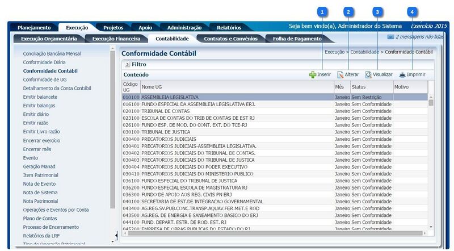The width and height of the screenshot is (454, 251).
Task: Click the green plus Inserir icon
Action: (x=313, y=74)
